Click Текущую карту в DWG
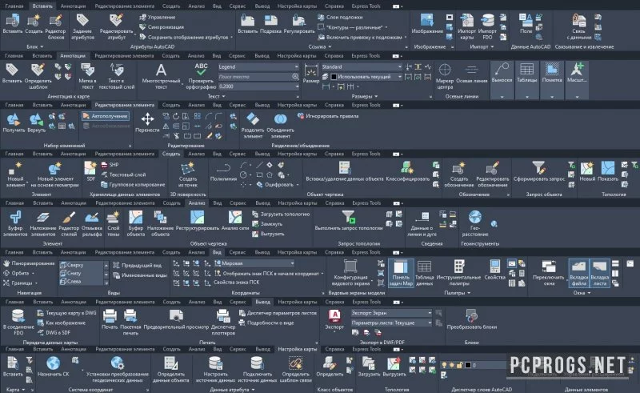The image size is (640, 393). pos(66,313)
